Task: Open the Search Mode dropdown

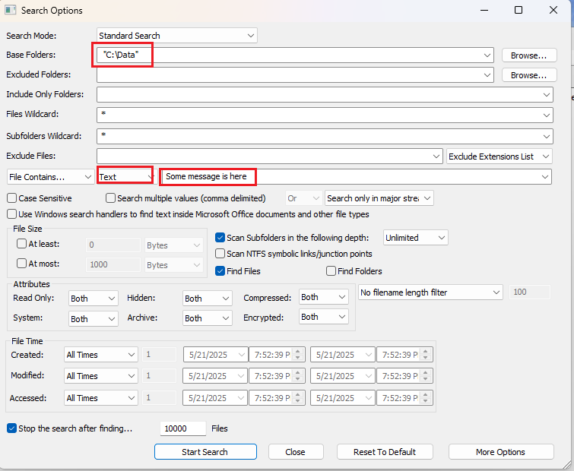Action: 177,36
